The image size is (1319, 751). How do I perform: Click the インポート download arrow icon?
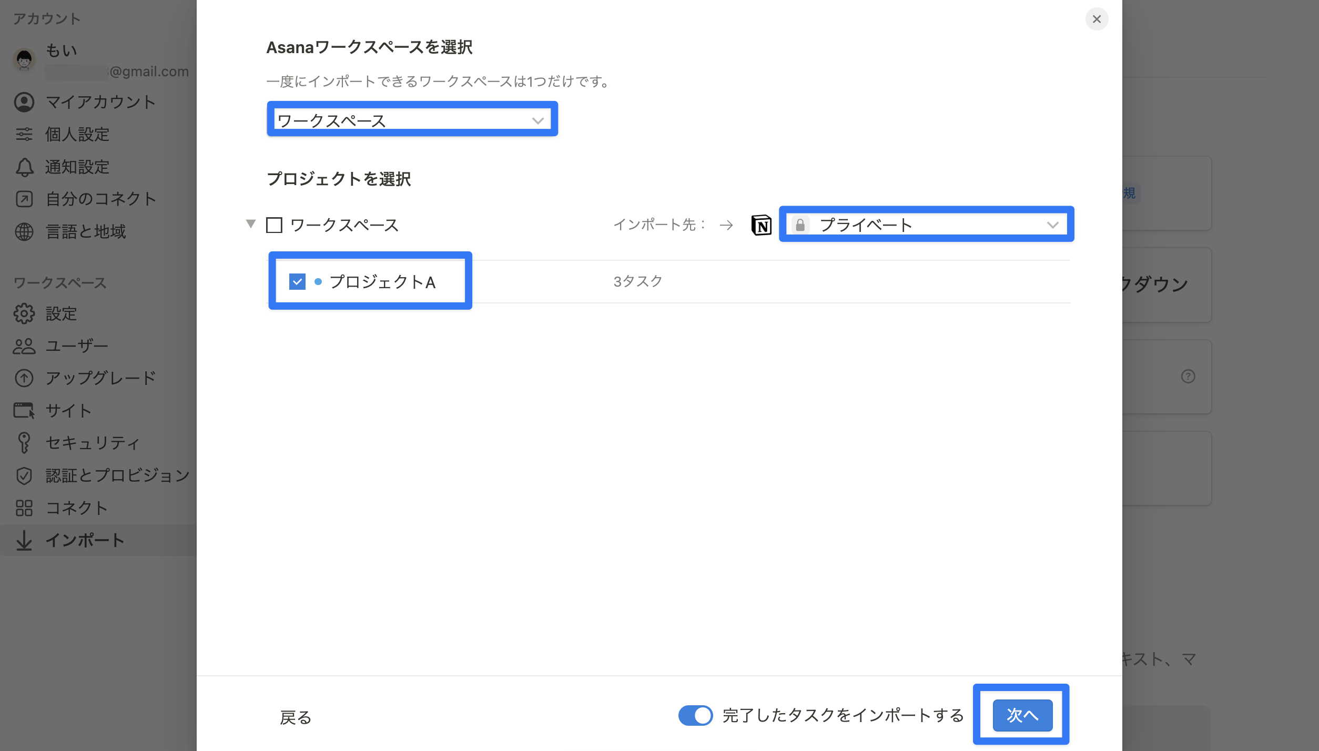24,540
